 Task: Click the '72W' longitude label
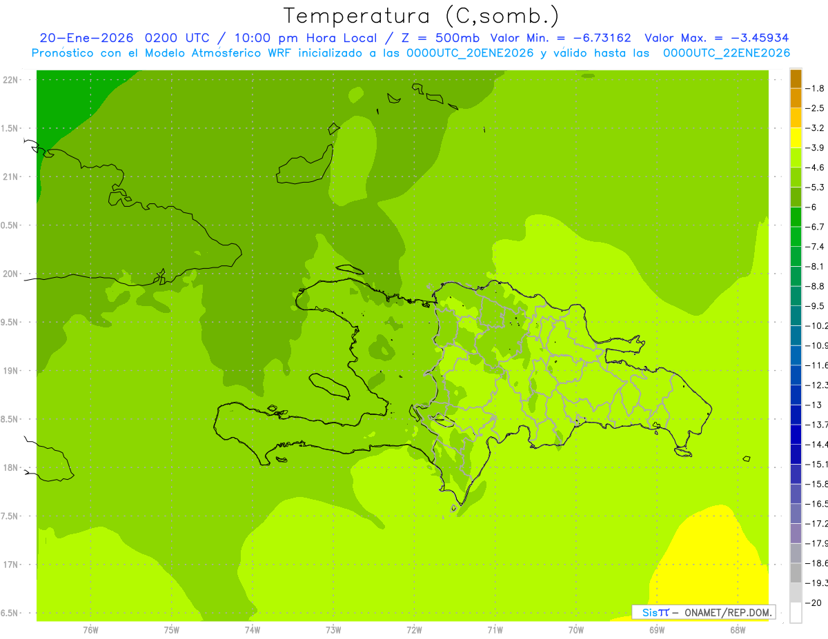(x=414, y=630)
